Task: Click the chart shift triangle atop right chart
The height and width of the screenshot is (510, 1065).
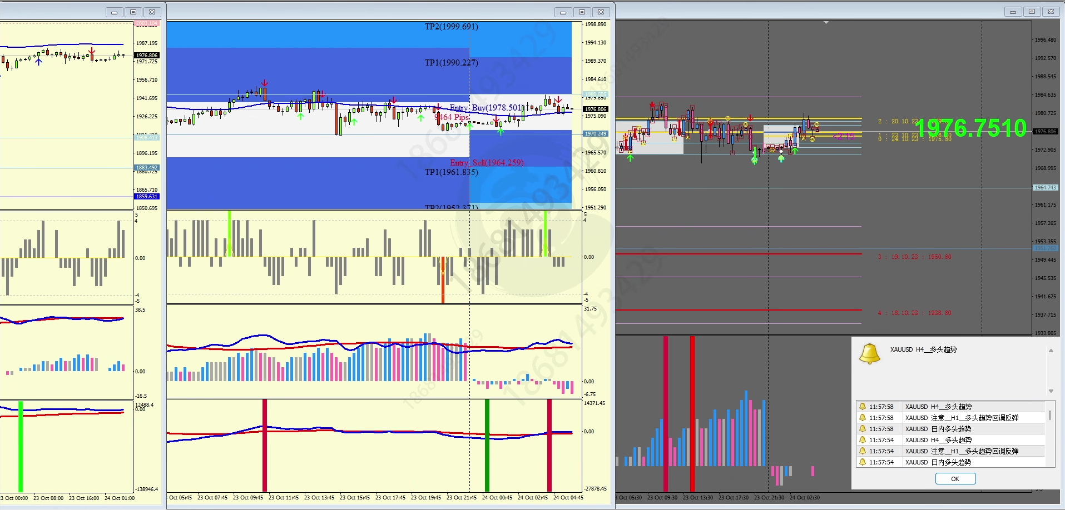Action: tap(826, 23)
